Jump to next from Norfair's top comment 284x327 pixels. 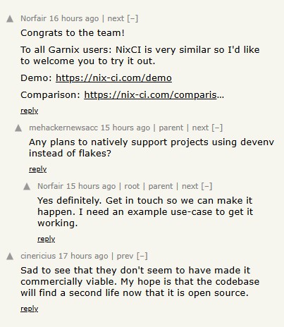[116, 18]
